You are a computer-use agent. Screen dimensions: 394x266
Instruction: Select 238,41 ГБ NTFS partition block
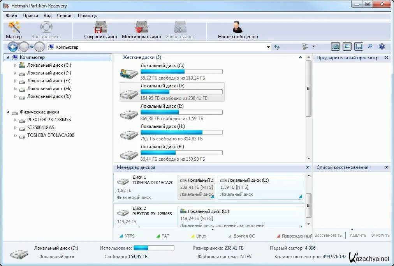pos(196,187)
